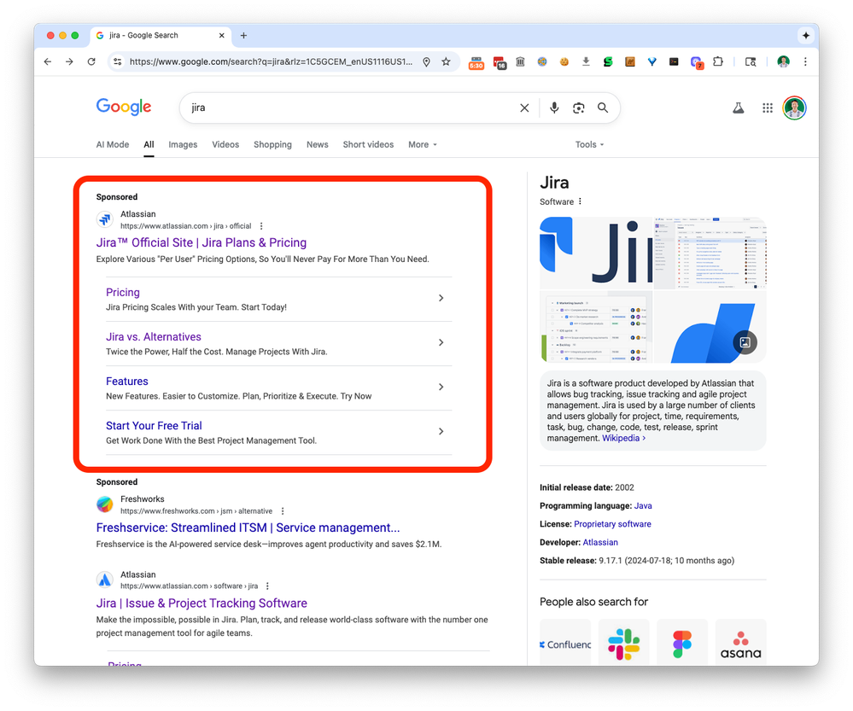Open the Jira vs. Alternatives link

pyautogui.click(x=154, y=337)
